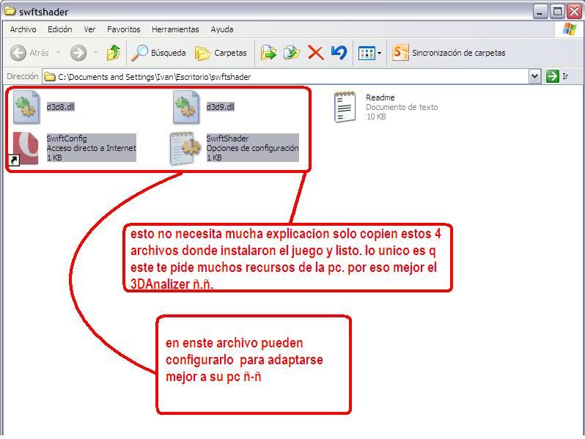Select the SwiftConfig Internet shortcut icon

[x=25, y=148]
